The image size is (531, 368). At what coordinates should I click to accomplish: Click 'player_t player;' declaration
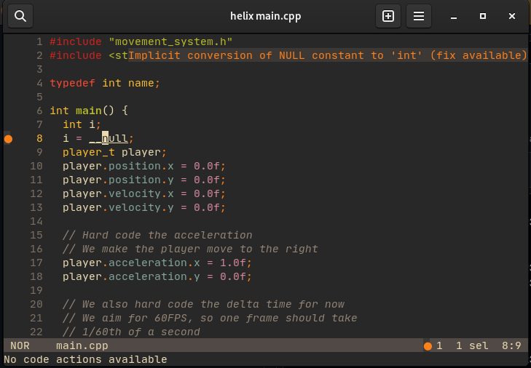pos(114,152)
